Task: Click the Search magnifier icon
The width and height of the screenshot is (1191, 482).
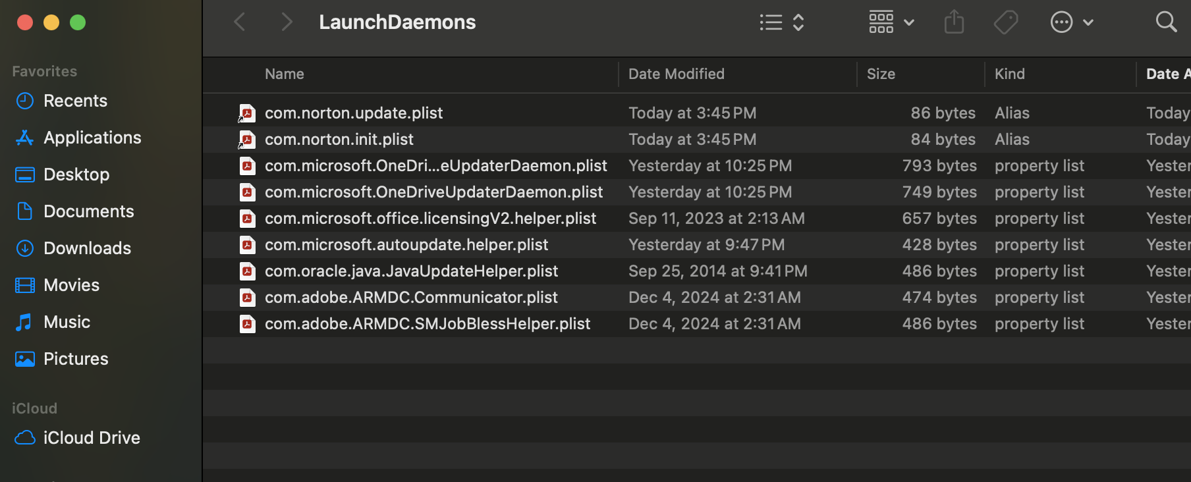Action: point(1166,22)
